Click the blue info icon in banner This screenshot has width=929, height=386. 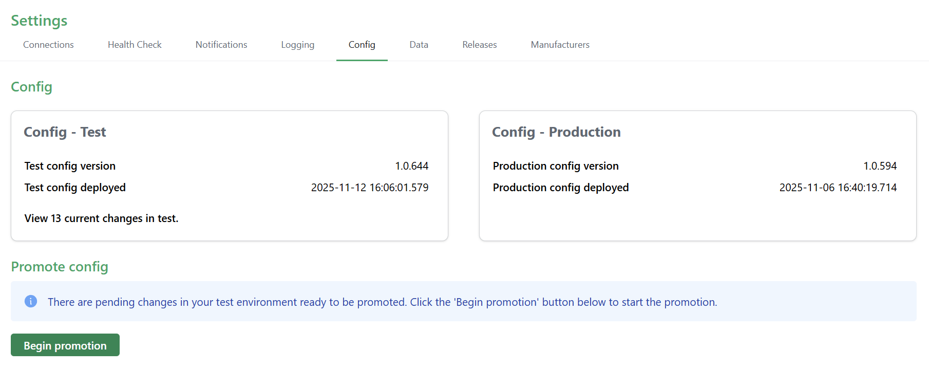click(x=31, y=301)
